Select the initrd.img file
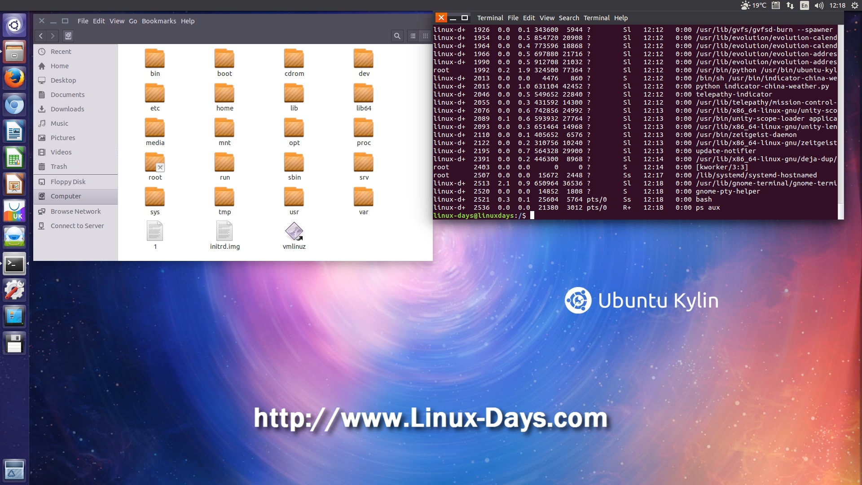 pos(224,236)
